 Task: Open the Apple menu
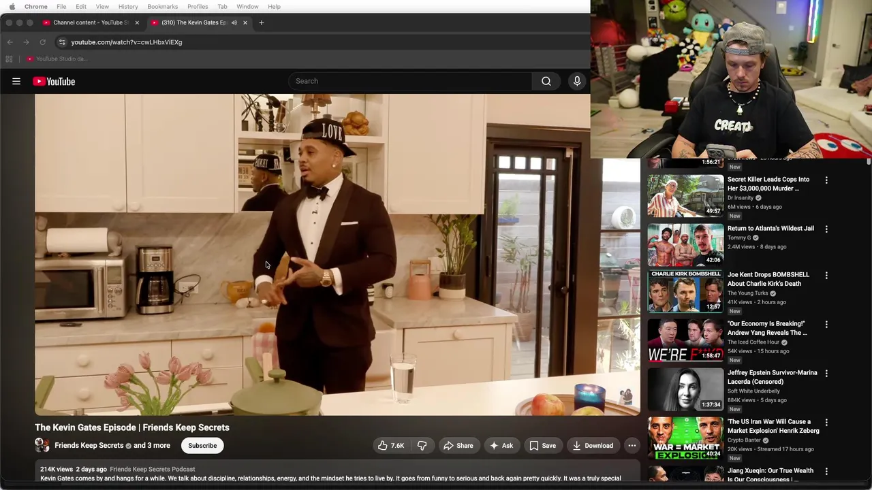12,7
